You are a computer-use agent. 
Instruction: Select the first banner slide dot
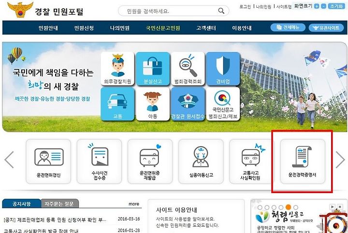tap(260, 207)
